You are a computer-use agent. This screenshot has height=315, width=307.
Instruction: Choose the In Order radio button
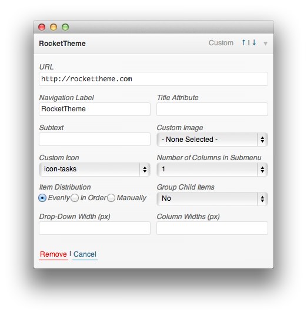(x=75, y=198)
